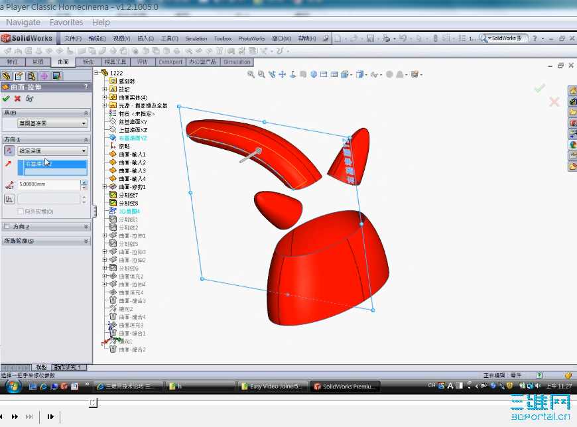Open the PropertyManager tab icon
Image resolution: width=577 pixels, height=427 pixels.
click(19, 76)
